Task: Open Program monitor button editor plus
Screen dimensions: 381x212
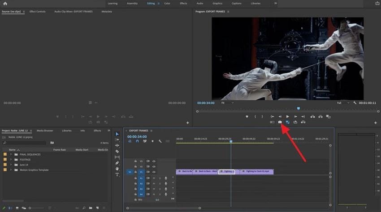Action: 376,123
